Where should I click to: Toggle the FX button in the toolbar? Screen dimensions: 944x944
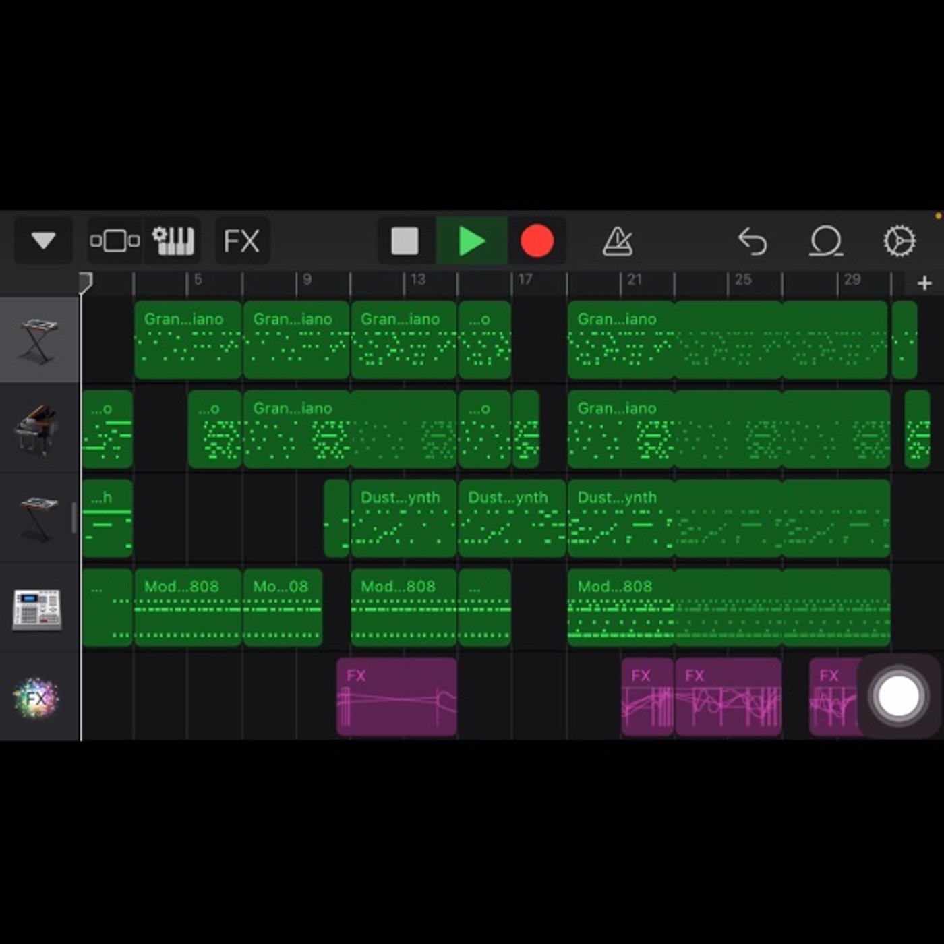(241, 241)
